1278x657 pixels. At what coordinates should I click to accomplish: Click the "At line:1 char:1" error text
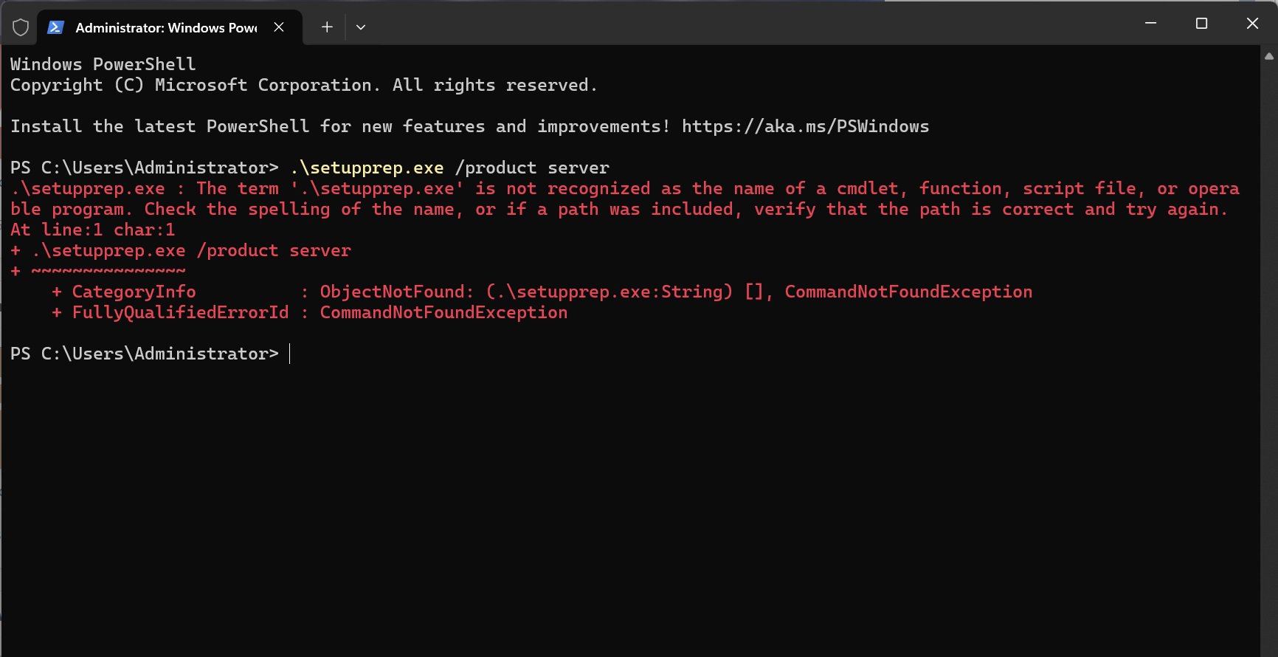pyautogui.click(x=93, y=230)
